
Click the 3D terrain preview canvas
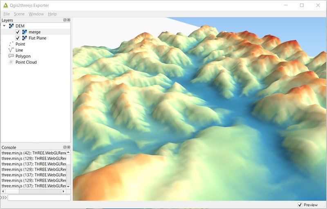click(200, 109)
